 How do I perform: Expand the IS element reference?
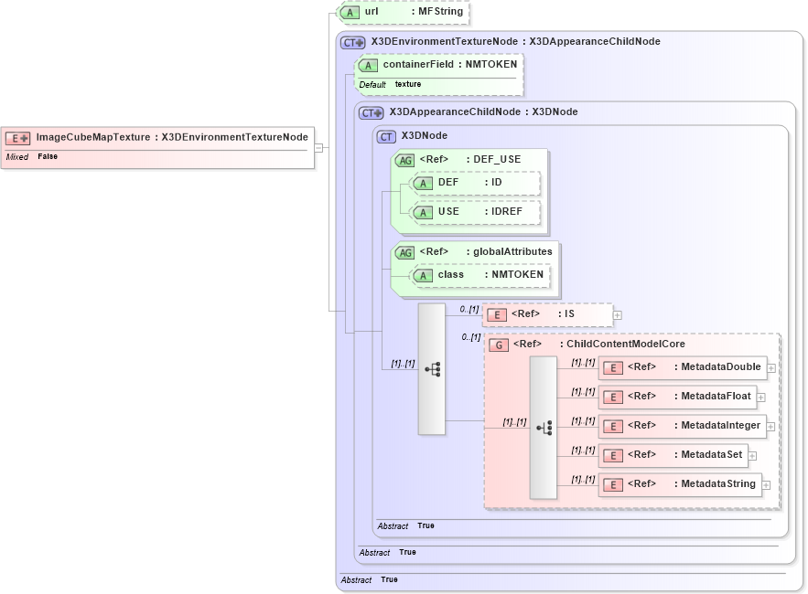618,315
